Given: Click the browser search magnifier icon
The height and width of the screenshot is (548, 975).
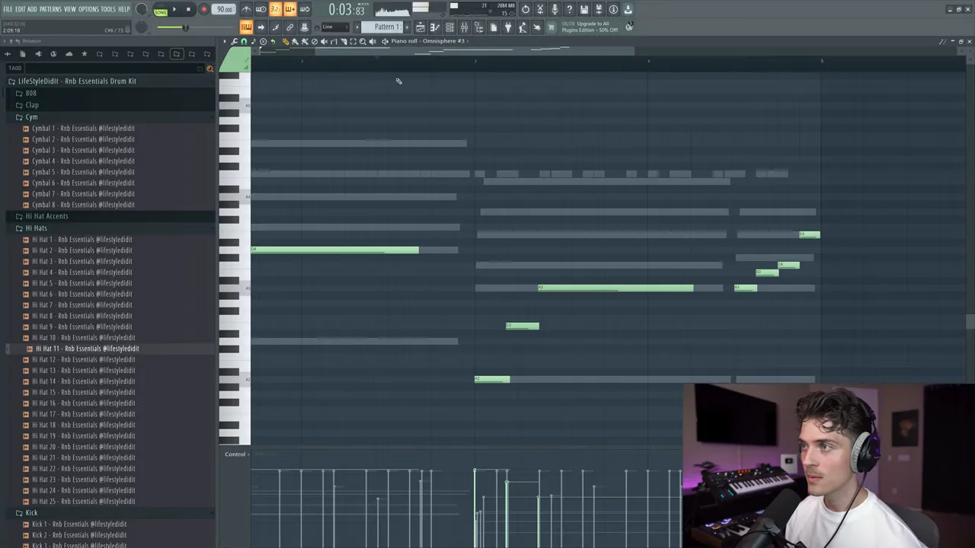Looking at the screenshot, I should point(210,68).
